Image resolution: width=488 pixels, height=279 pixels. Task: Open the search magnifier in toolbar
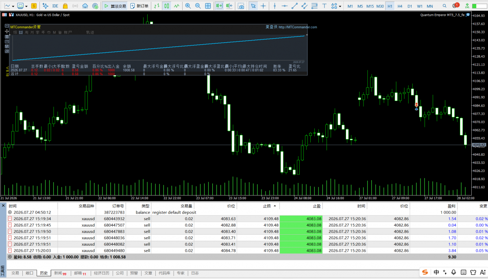(x=444, y=6)
